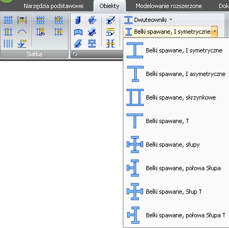The height and width of the screenshot is (228, 229).
Task: Click the grid icon with yellow minus
Action: tap(40, 20)
